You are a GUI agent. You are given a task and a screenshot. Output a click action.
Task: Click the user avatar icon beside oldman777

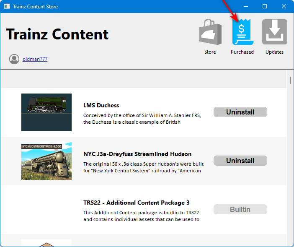tap(14, 59)
